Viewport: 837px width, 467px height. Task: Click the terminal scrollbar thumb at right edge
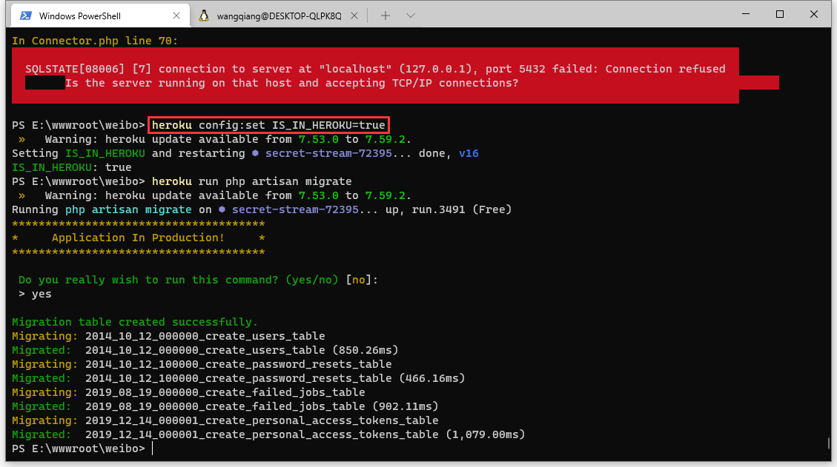[x=828, y=443]
